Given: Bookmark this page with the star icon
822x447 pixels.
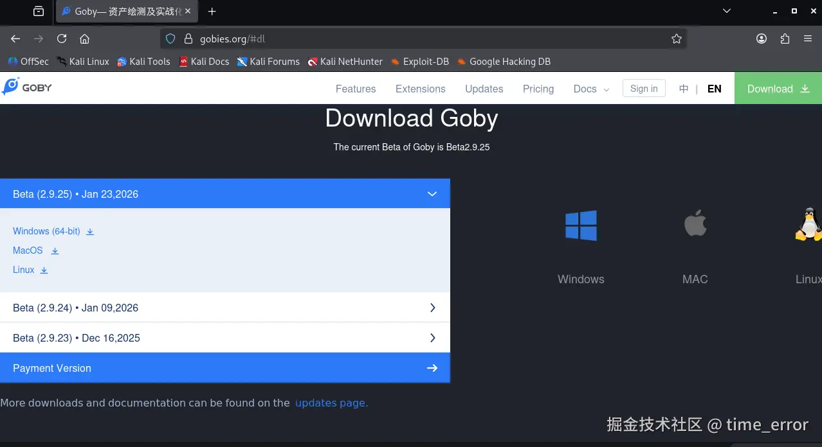Looking at the screenshot, I should 676,39.
